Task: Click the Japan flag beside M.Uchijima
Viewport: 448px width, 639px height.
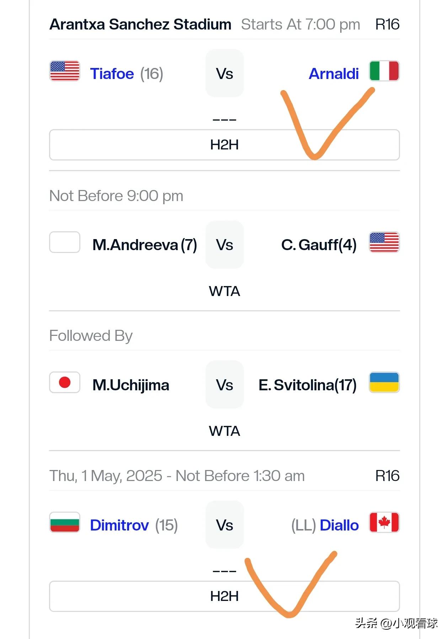Action: click(65, 382)
